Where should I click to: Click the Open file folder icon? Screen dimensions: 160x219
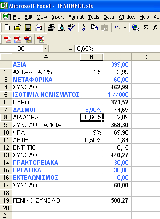17,28
